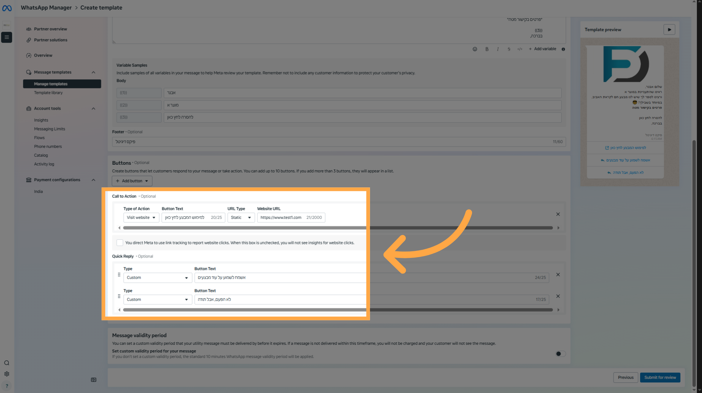Click the quick reply horizontal scrollbar
Image resolution: width=702 pixels, height=393 pixels.
(338, 310)
